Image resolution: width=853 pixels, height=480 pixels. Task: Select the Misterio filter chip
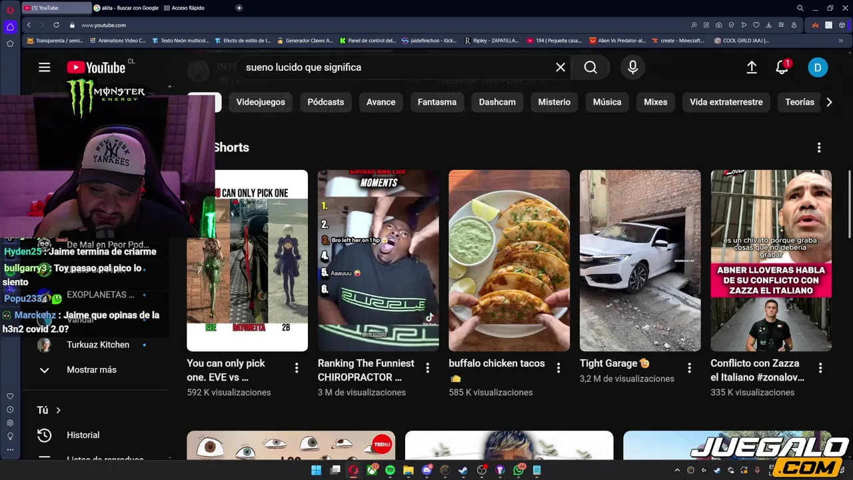[554, 102]
